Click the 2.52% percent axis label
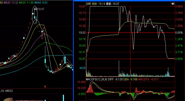 tap(179, 19)
